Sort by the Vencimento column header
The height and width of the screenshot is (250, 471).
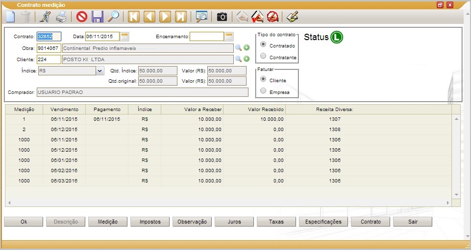(x=64, y=110)
